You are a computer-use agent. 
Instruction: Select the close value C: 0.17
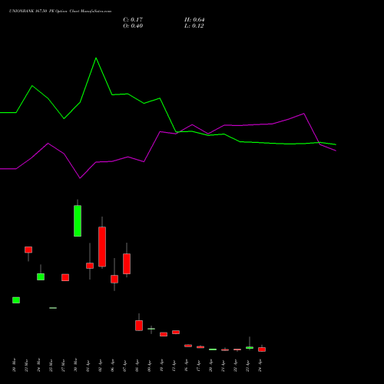133,20
